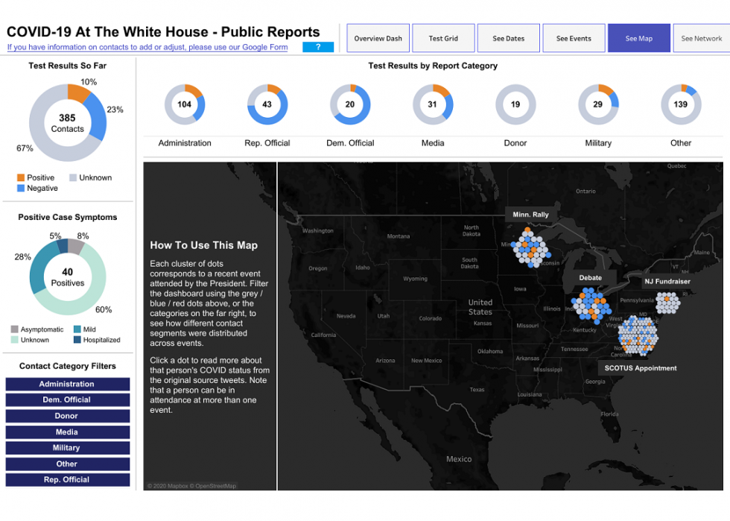Select the Other donut chart showing 139
Screen dimensions: 730x521
(x=681, y=104)
